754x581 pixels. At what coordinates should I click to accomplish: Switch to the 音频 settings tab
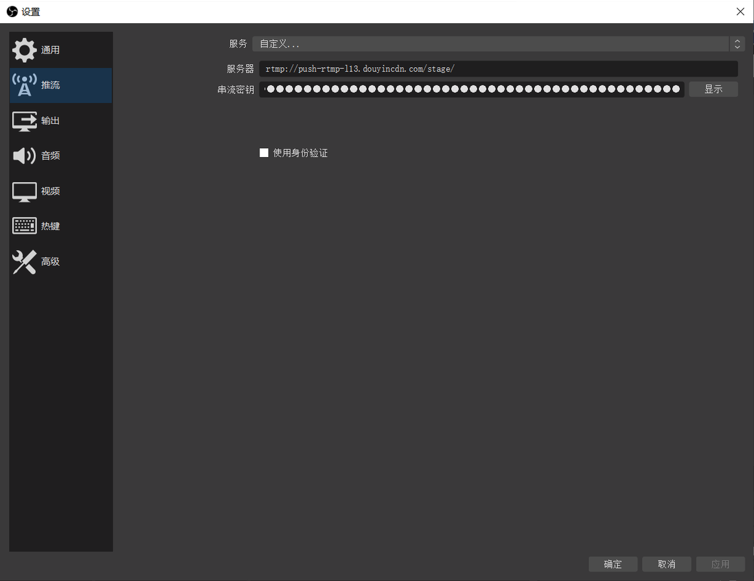coord(61,156)
